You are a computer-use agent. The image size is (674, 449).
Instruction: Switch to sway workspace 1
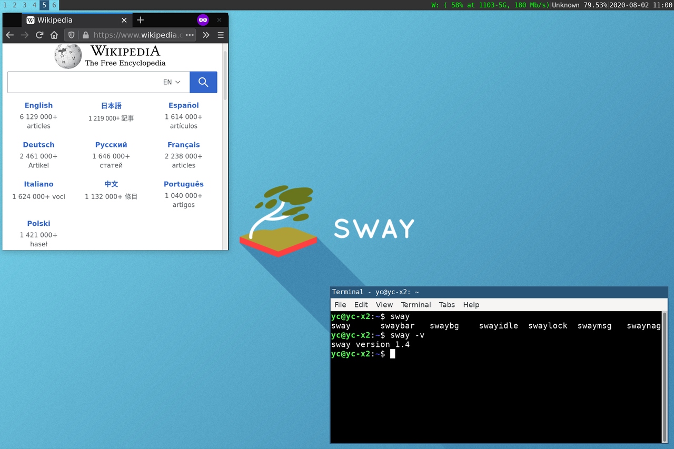(5, 5)
